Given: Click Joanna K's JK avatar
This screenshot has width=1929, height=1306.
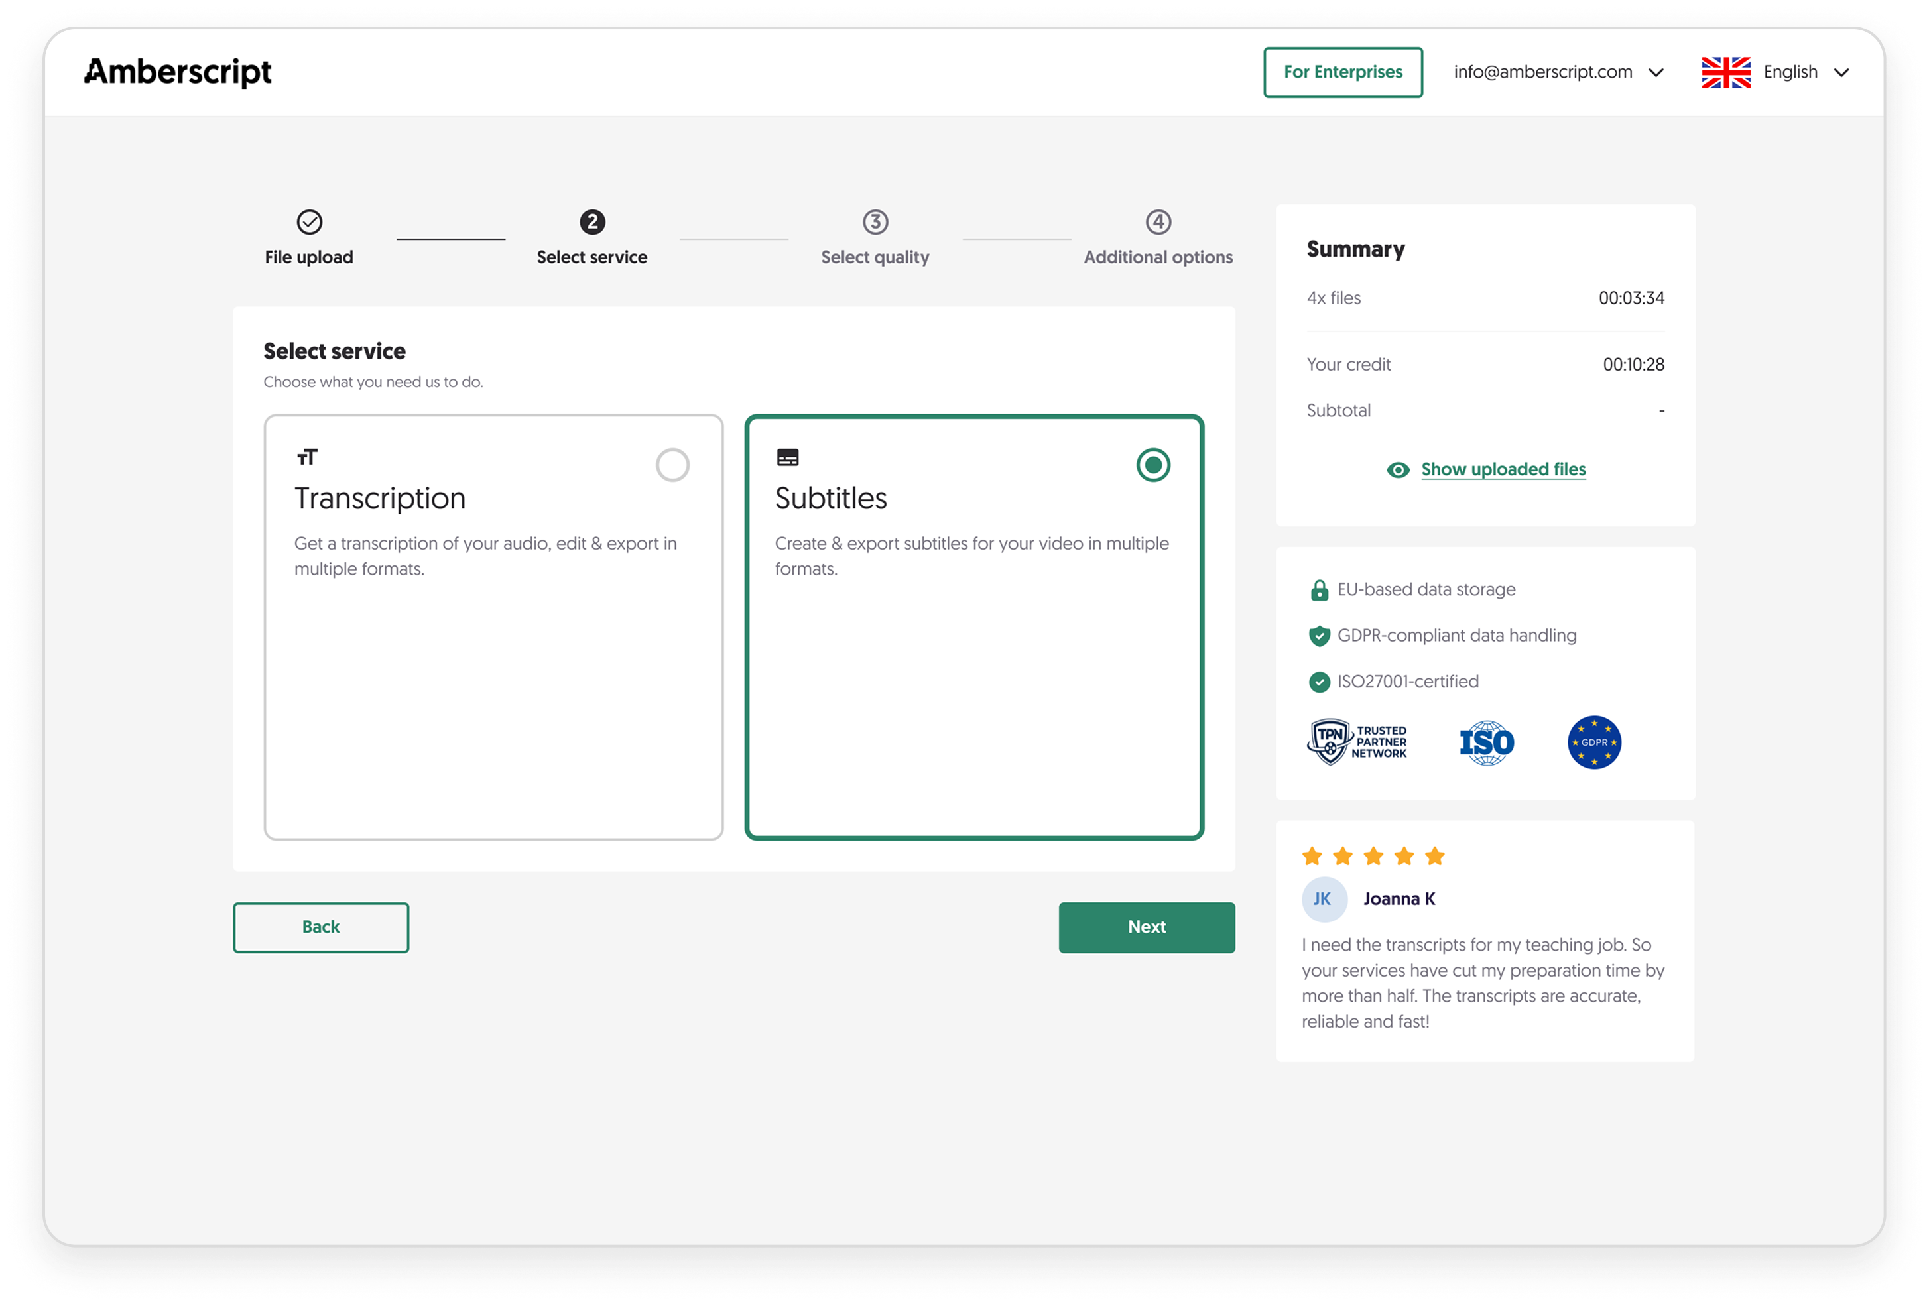Looking at the screenshot, I should 1324,898.
